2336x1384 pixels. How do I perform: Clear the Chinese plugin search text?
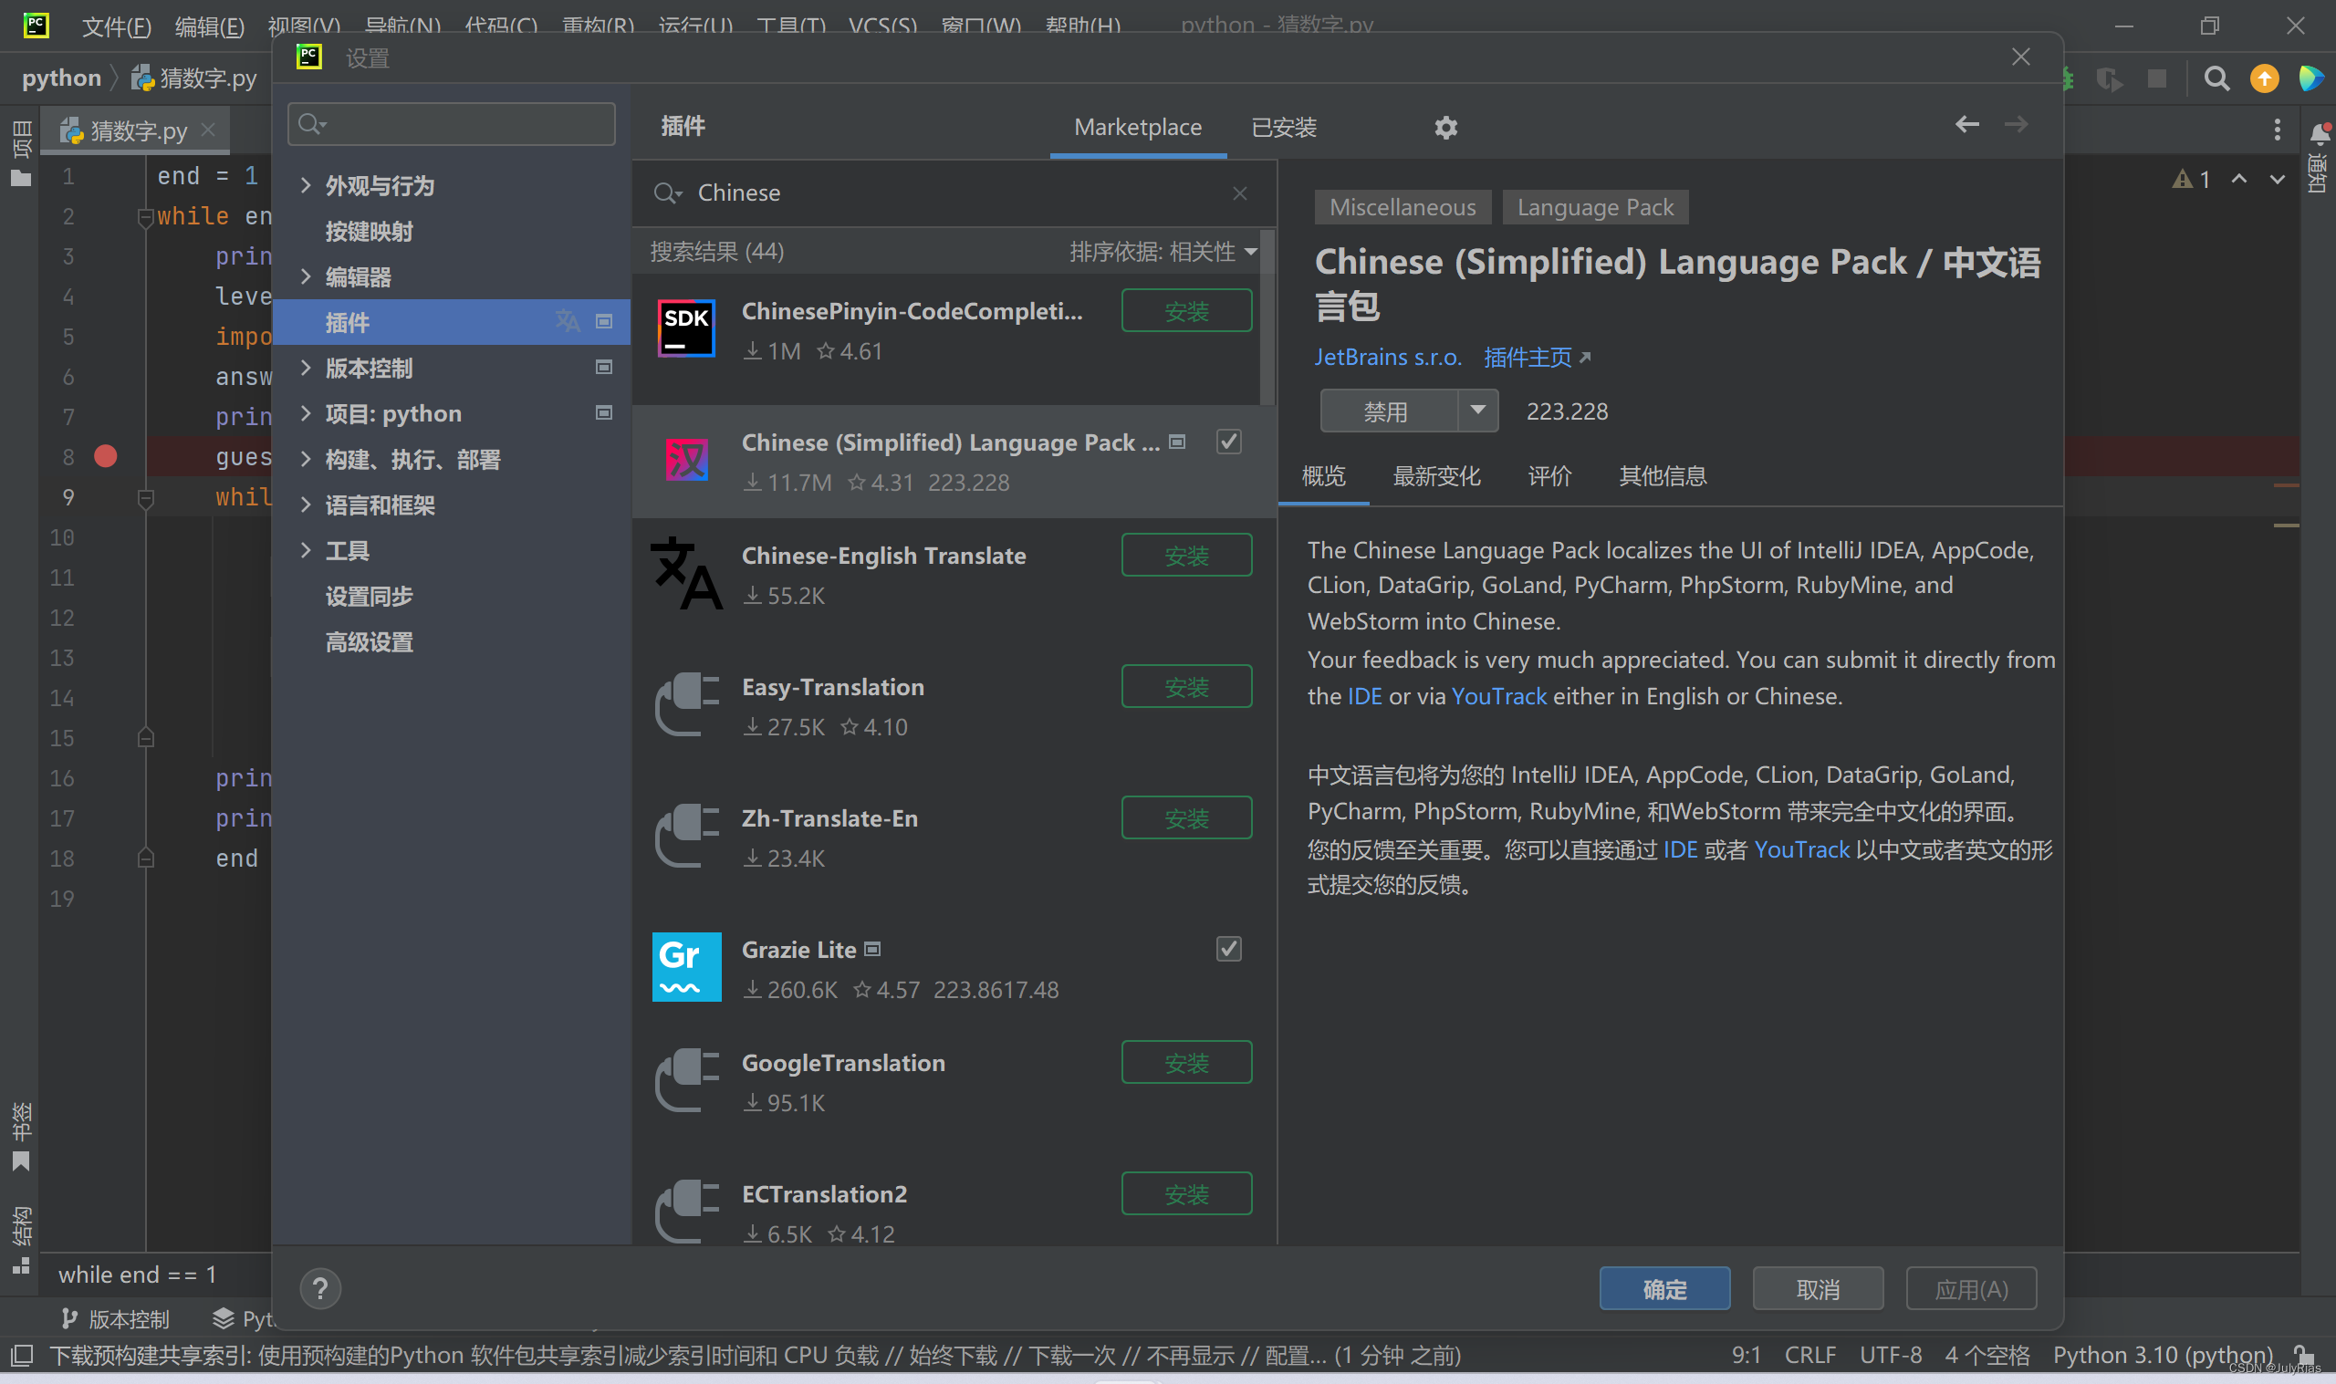tap(1239, 193)
